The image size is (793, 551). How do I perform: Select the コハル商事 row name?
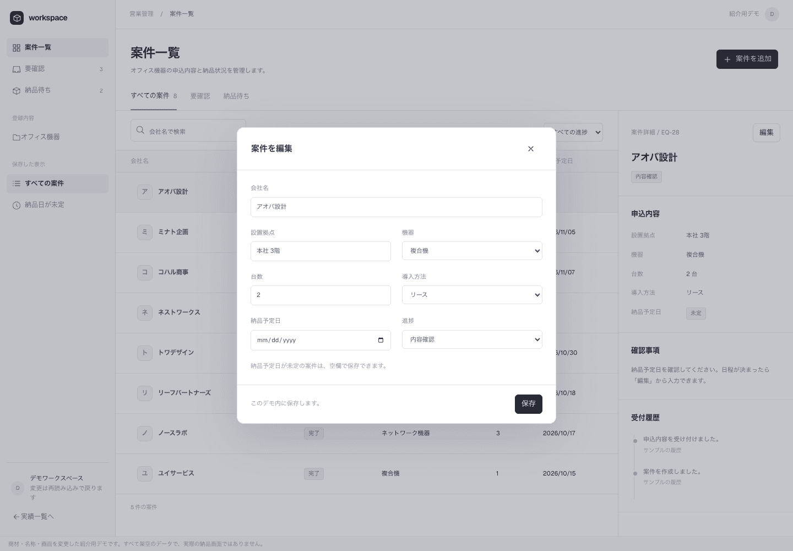pyautogui.click(x=173, y=272)
